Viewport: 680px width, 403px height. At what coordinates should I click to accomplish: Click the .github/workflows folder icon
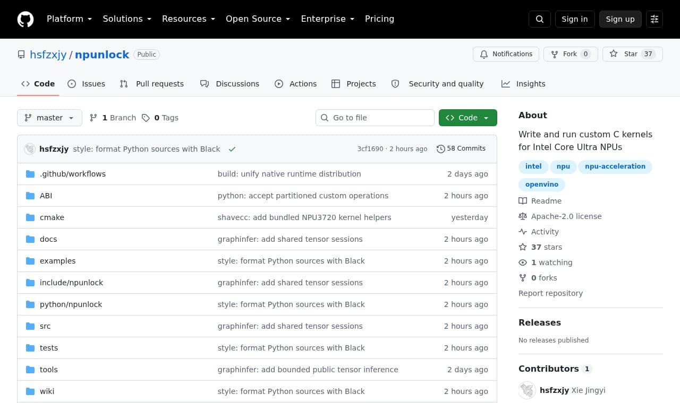30,174
